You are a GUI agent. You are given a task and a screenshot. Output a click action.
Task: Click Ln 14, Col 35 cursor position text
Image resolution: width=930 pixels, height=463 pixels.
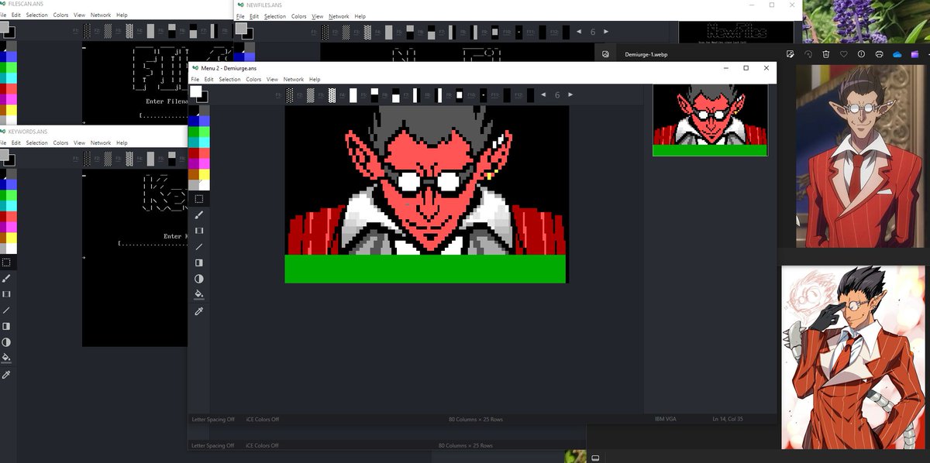(x=728, y=420)
